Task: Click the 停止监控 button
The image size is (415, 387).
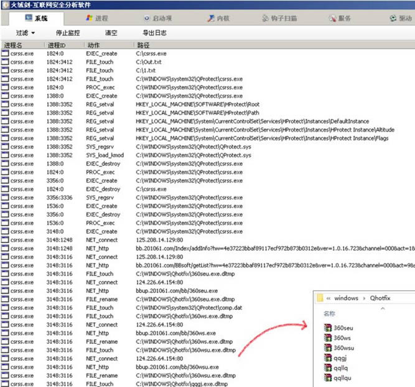Action: (x=68, y=32)
